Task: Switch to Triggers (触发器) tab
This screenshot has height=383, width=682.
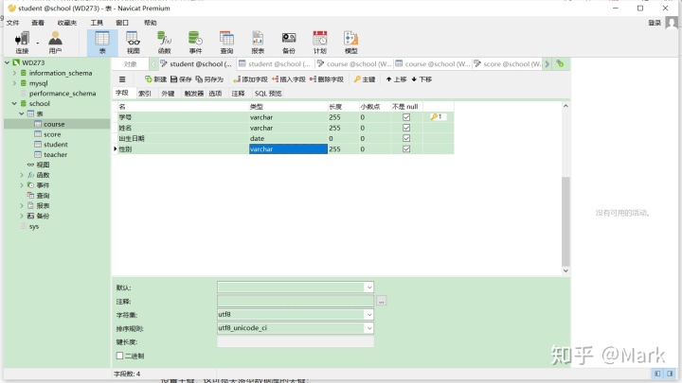Action: pos(193,94)
